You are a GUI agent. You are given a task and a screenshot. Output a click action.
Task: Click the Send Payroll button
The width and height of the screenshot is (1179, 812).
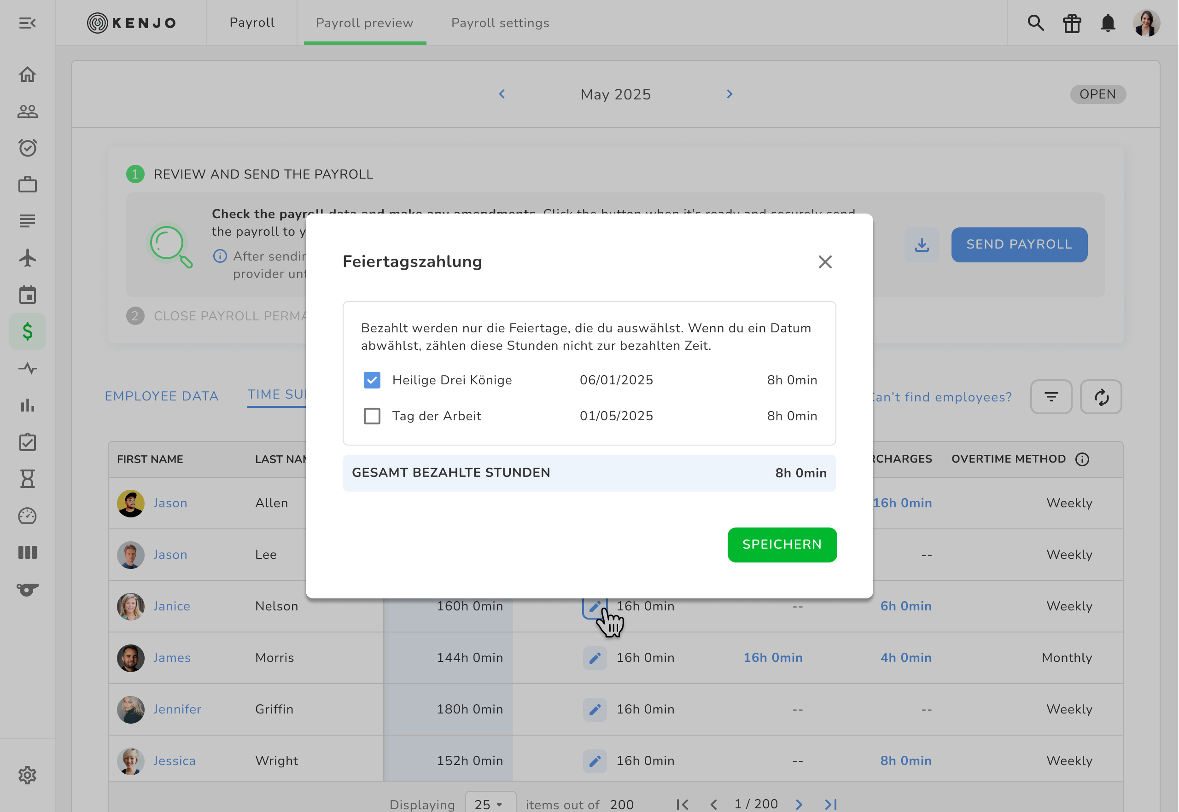pyautogui.click(x=1019, y=245)
